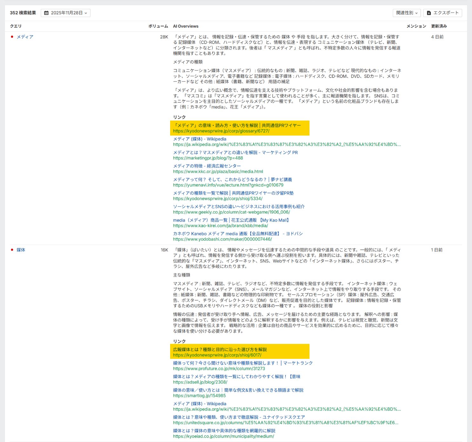Open メディア (媒体) - Wikipedia link in first row
472x442 pixels.
click(200, 139)
